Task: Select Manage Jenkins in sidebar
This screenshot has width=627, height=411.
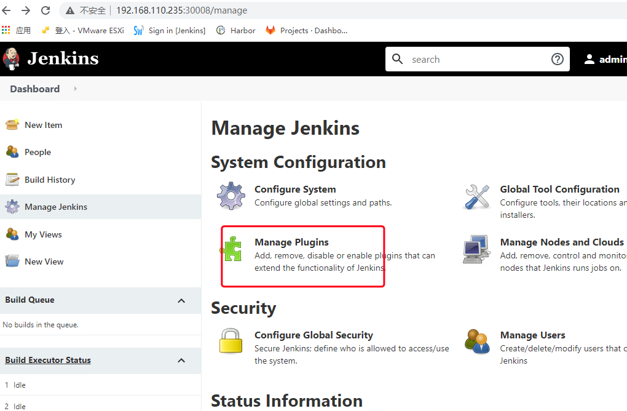Action: click(x=56, y=207)
